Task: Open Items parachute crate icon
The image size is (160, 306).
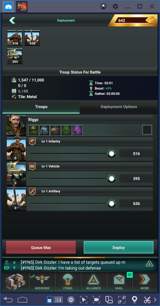Action: (68, 282)
